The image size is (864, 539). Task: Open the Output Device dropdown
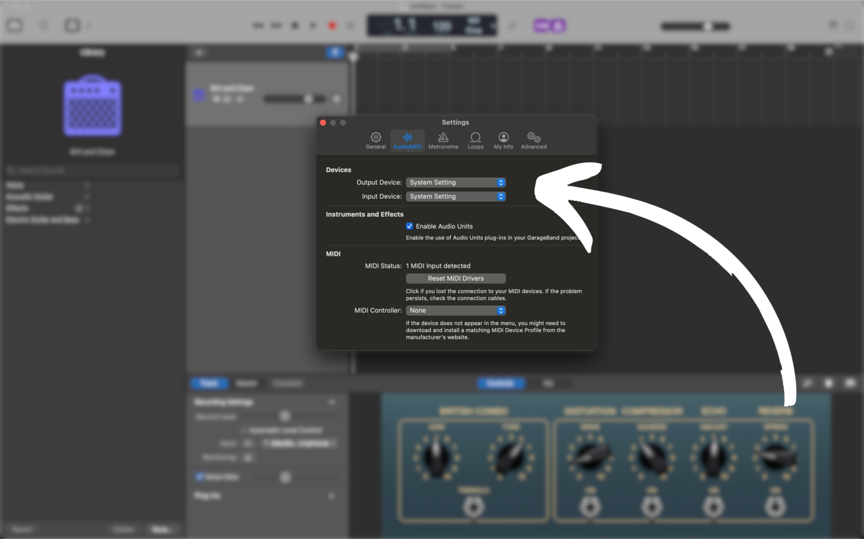456,182
